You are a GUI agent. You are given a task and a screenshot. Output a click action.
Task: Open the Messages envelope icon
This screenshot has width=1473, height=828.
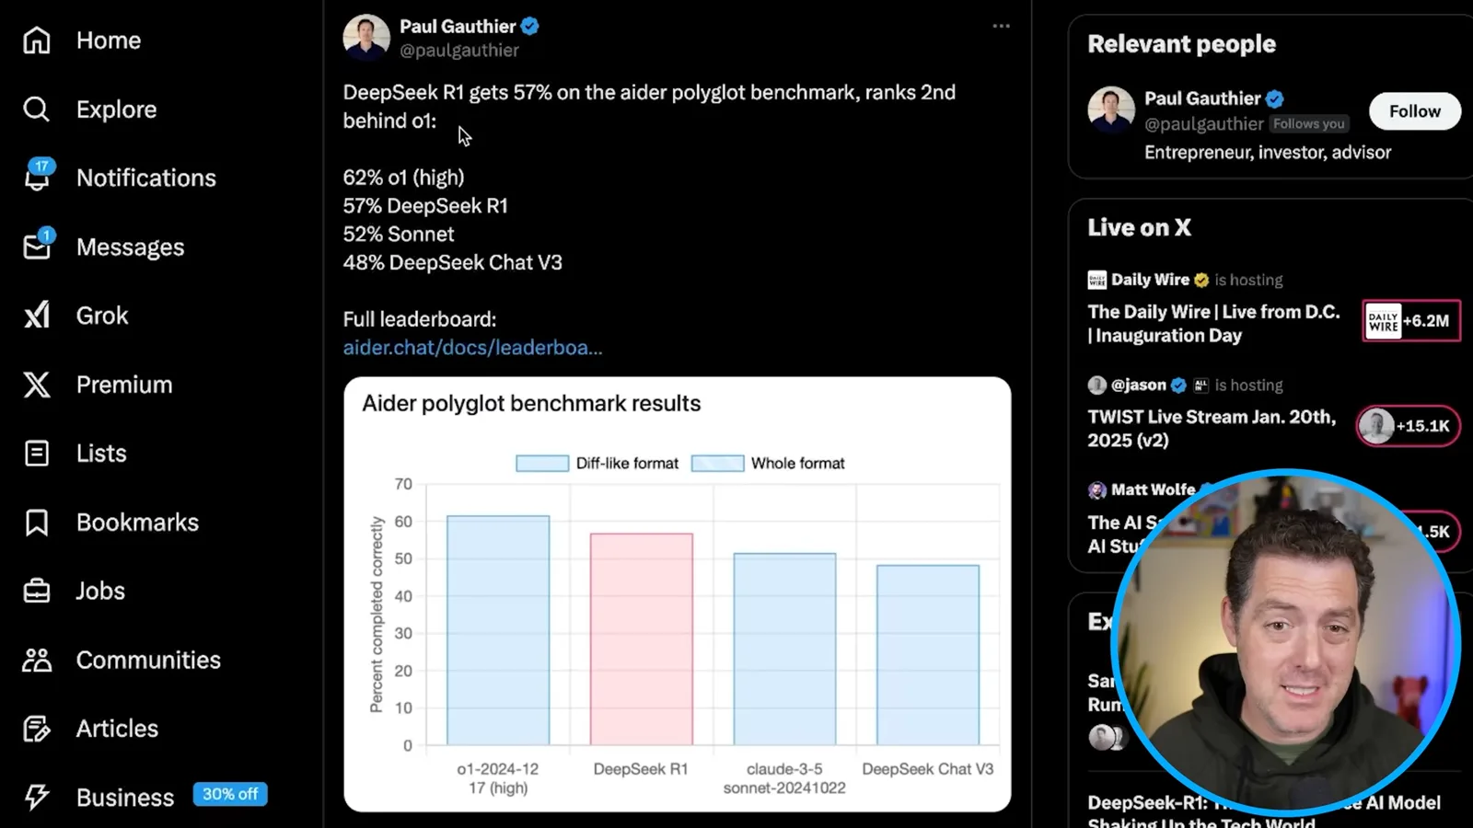[x=38, y=246]
